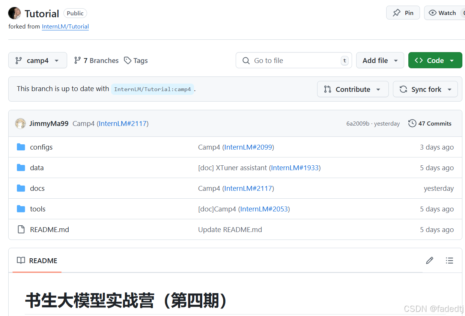The height and width of the screenshot is (316, 465).
Task: Open InternLM#1933 link in data row
Action: [295, 168]
